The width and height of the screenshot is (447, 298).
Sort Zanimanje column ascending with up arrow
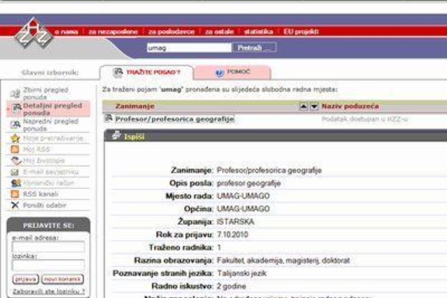[303, 106]
